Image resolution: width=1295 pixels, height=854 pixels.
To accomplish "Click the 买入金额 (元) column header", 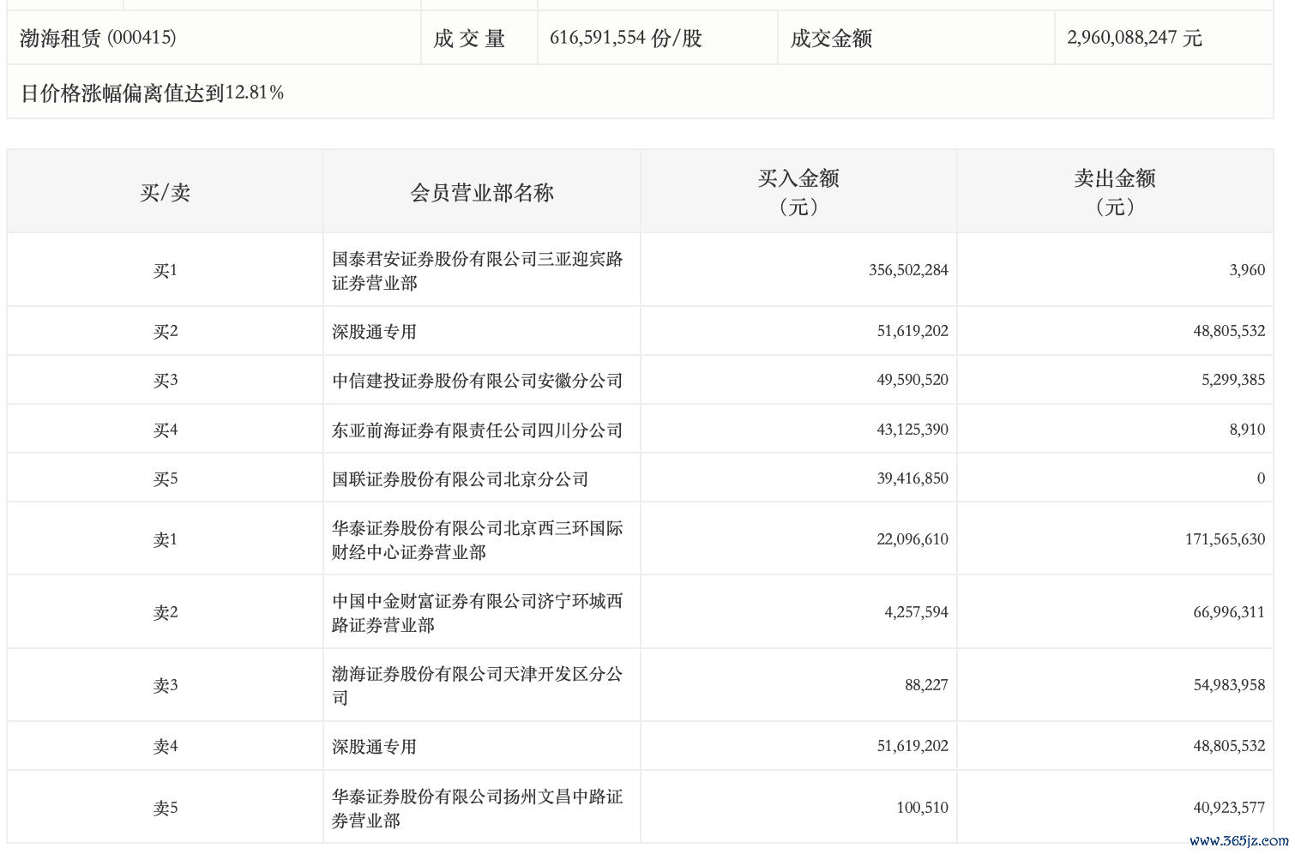I will pyautogui.click(x=798, y=192).
